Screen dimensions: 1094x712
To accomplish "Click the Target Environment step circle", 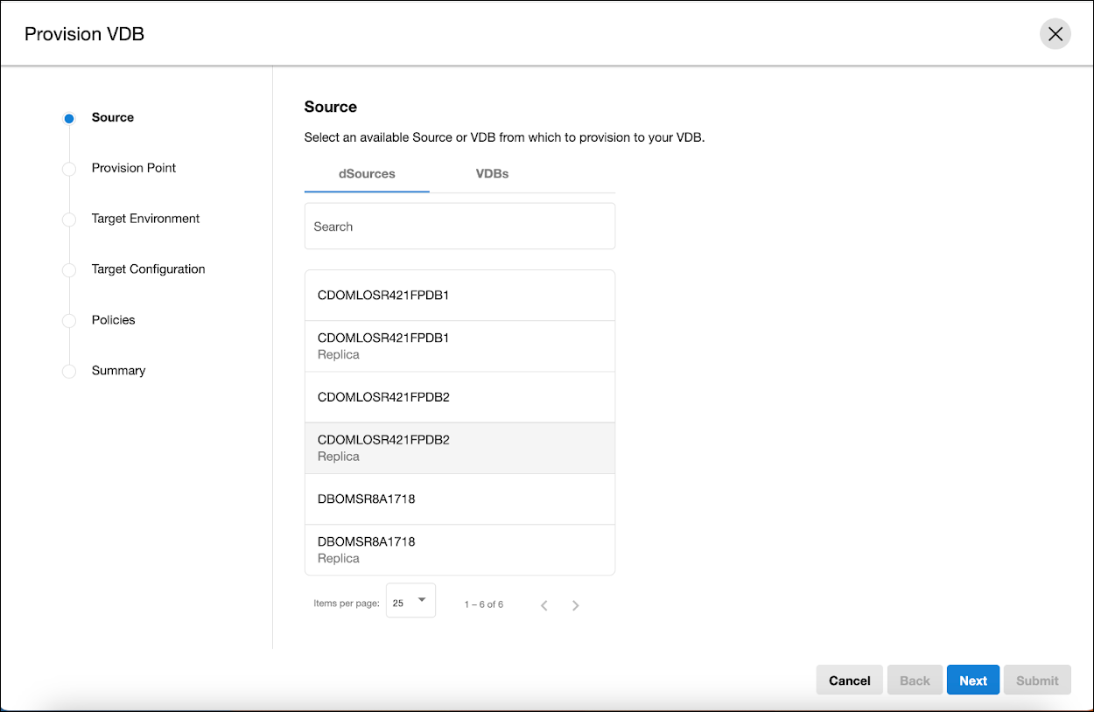I will pyautogui.click(x=69, y=220).
